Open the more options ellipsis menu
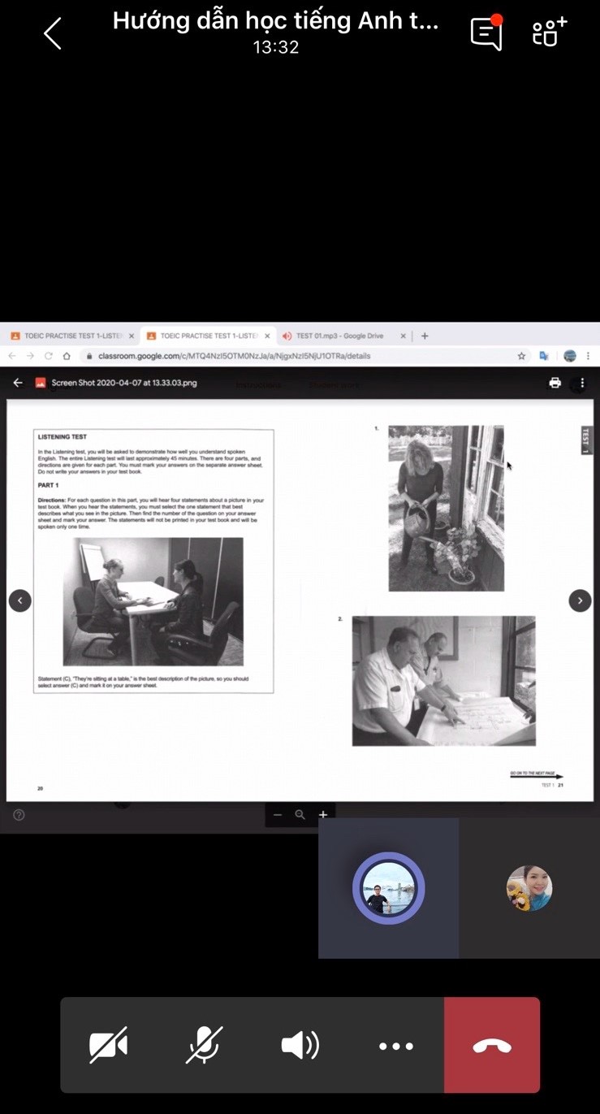Image resolution: width=600 pixels, height=1114 pixels. (395, 1046)
